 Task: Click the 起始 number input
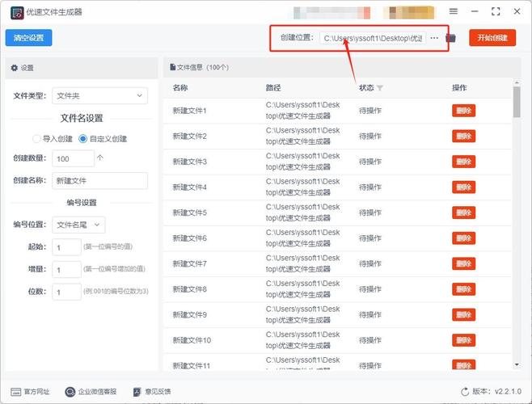pyautogui.click(x=66, y=247)
